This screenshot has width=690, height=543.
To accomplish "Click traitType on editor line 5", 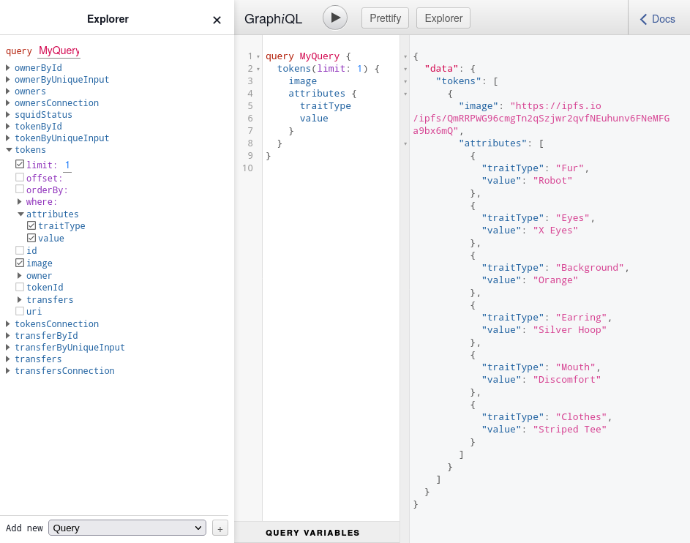I will coord(325,106).
